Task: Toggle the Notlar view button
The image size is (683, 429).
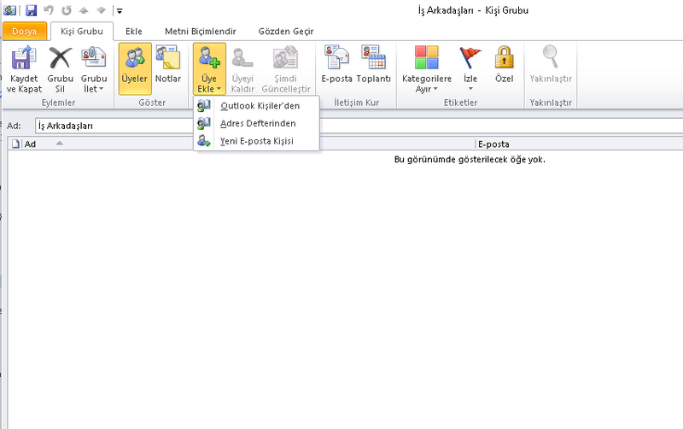Action: [x=167, y=68]
